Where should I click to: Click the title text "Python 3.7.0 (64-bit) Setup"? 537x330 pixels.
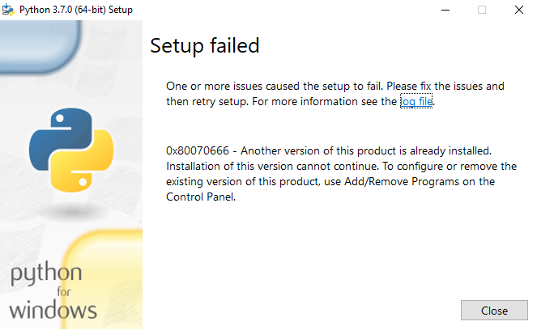75,10
